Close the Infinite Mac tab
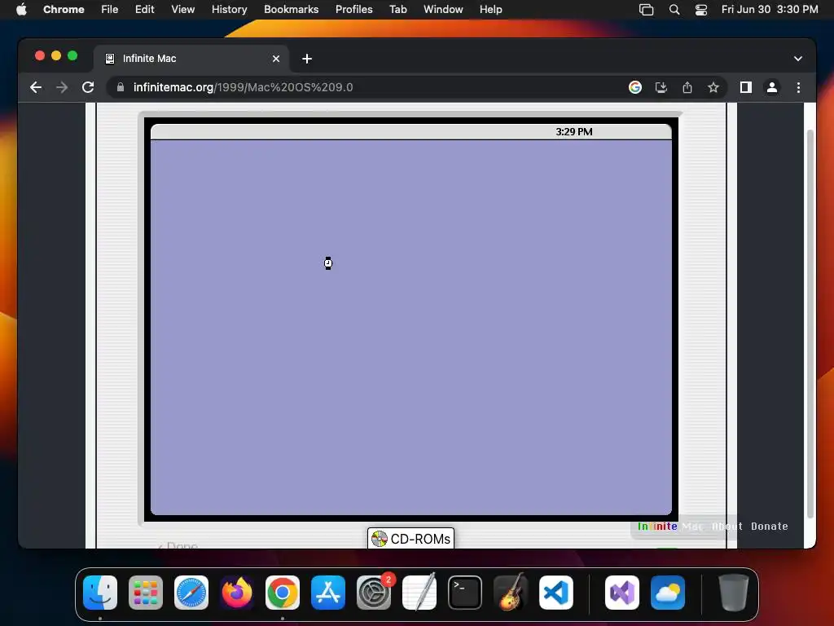 (x=276, y=59)
